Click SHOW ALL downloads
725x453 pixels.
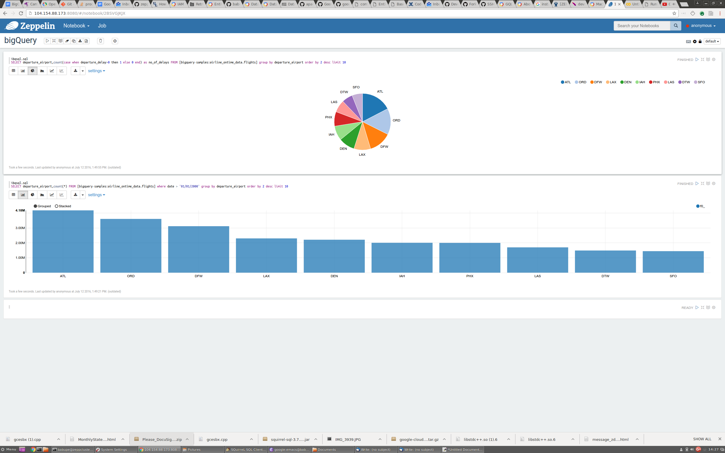pos(702,439)
